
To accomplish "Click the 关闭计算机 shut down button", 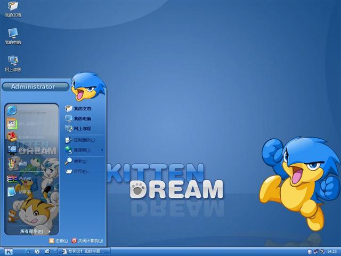I will tap(87, 241).
